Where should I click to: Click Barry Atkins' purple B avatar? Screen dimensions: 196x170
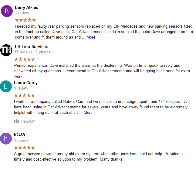(7, 11)
